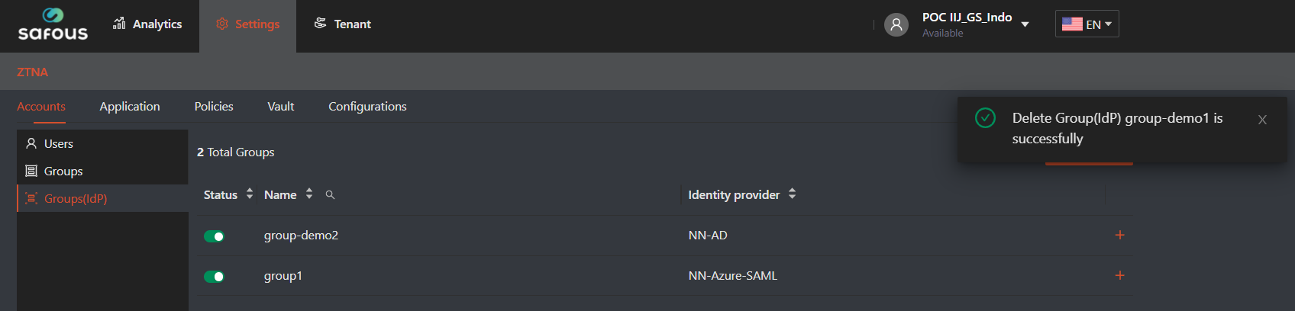Open the EN language selector

pyautogui.click(x=1087, y=24)
